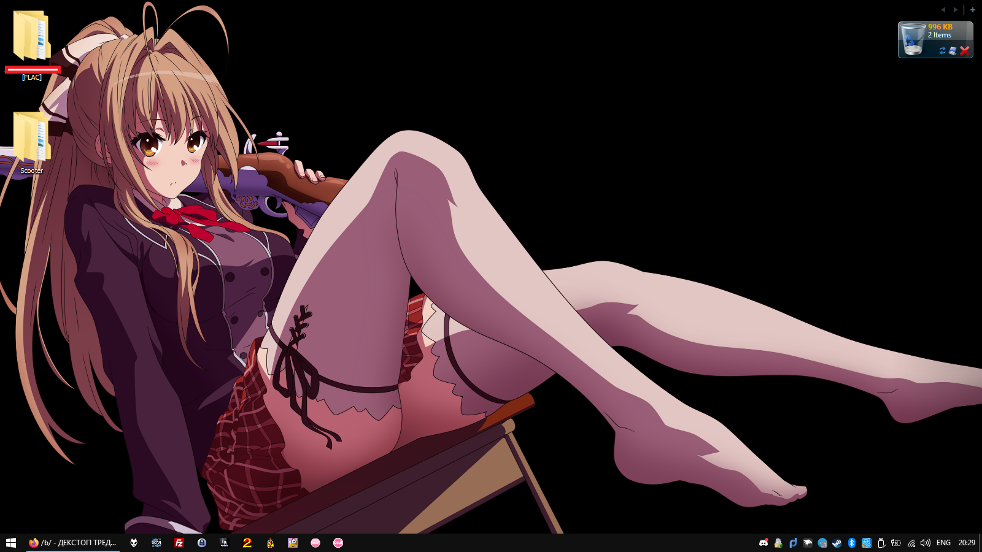Launch FileZilla from the taskbar

179,543
